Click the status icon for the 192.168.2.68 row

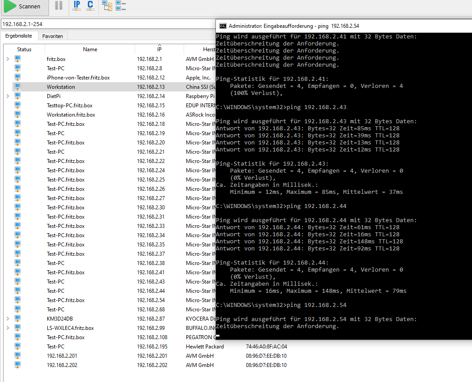click(18, 310)
